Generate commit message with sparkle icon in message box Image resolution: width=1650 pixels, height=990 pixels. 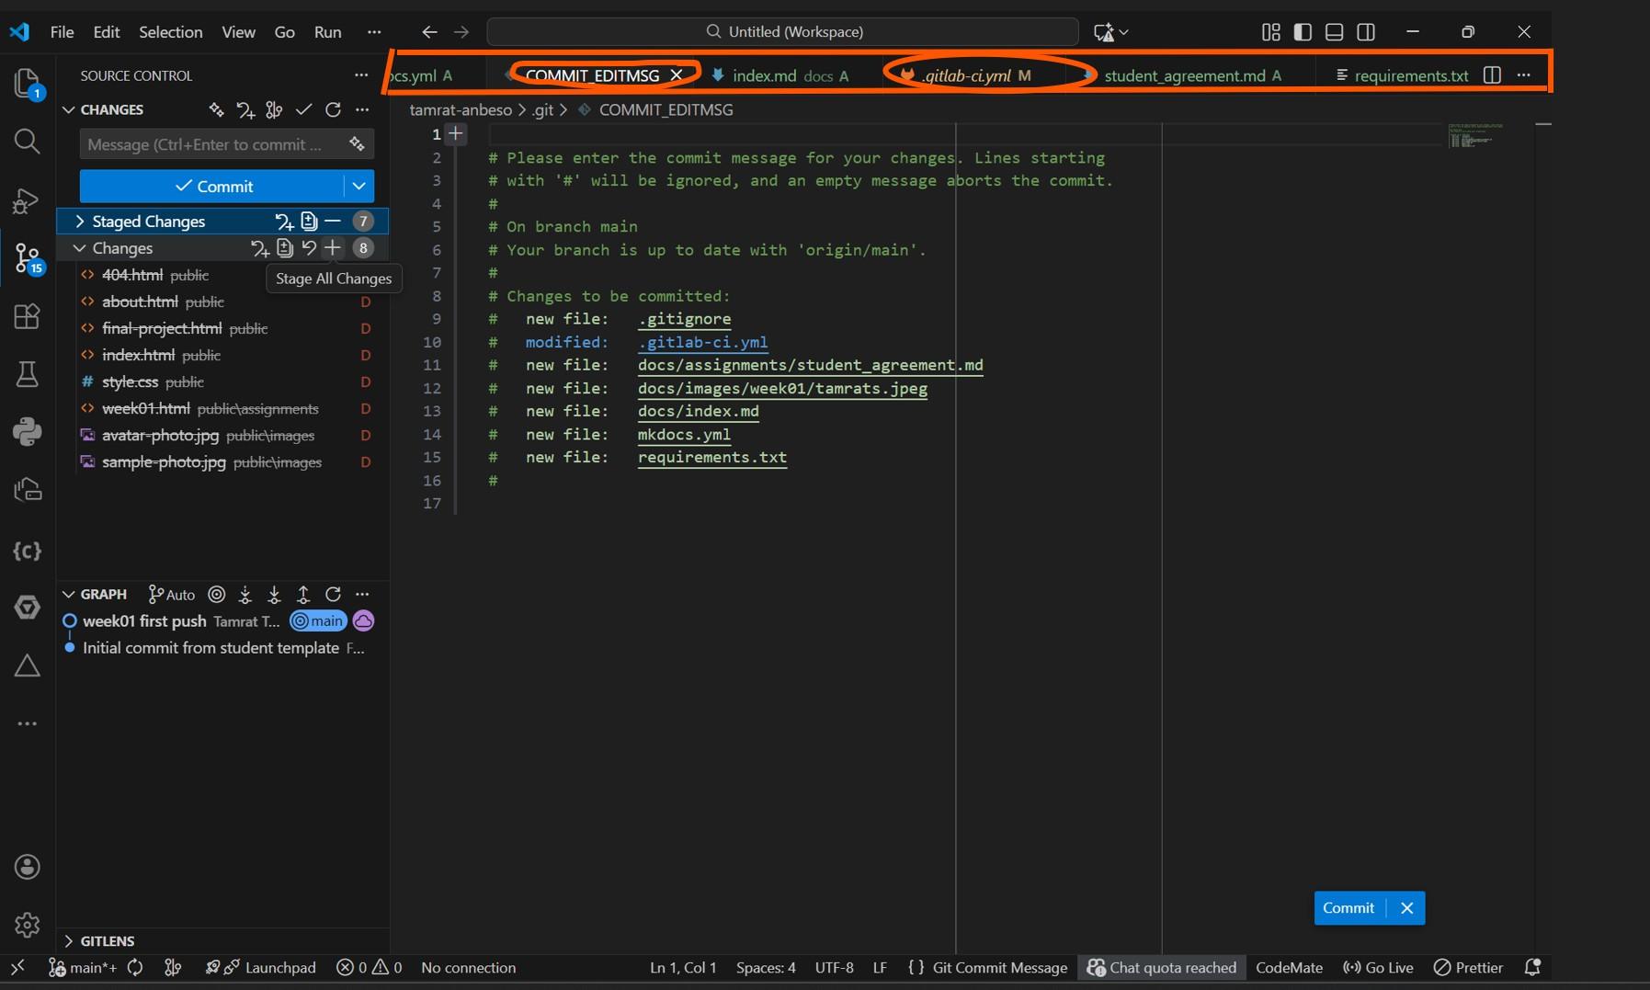coord(357,143)
